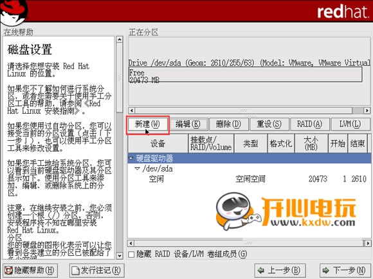
Task: Sort by 类型 column header
Action: (x=251, y=143)
